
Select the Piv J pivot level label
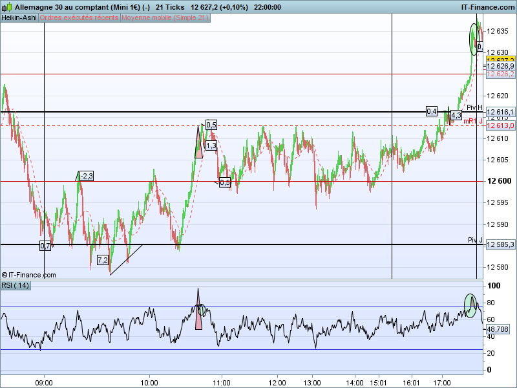[x=475, y=240]
